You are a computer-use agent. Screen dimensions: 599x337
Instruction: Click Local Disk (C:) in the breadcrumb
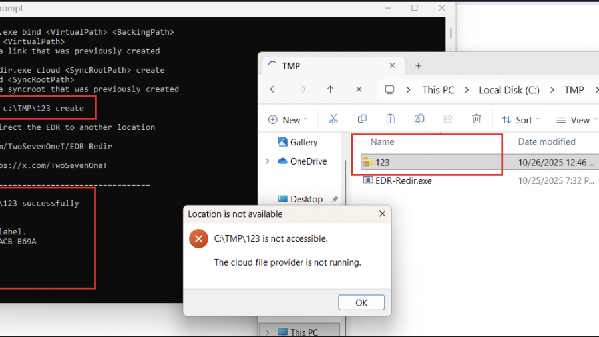[509, 90]
